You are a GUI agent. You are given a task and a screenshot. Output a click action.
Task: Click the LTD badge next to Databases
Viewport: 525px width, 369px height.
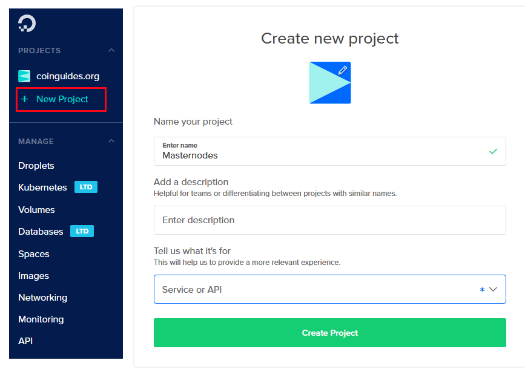point(82,231)
